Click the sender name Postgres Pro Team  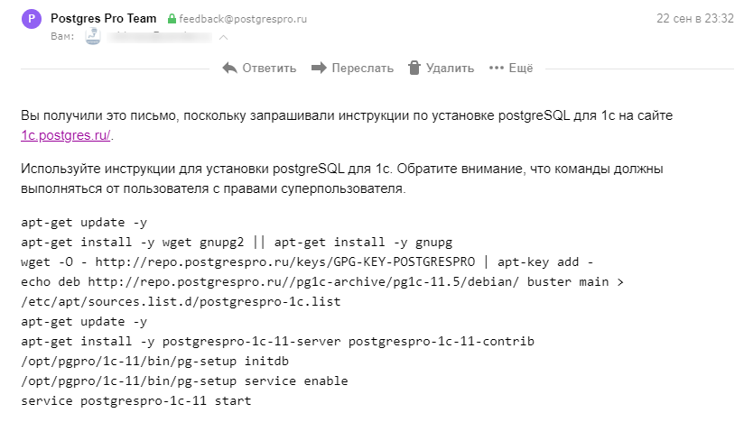pos(104,19)
